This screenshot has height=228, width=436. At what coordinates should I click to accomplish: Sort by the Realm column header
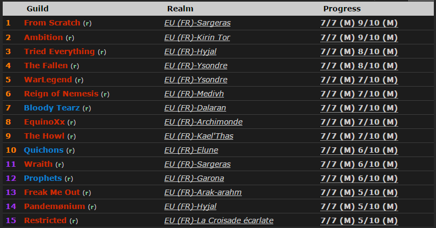(x=180, y=9)
